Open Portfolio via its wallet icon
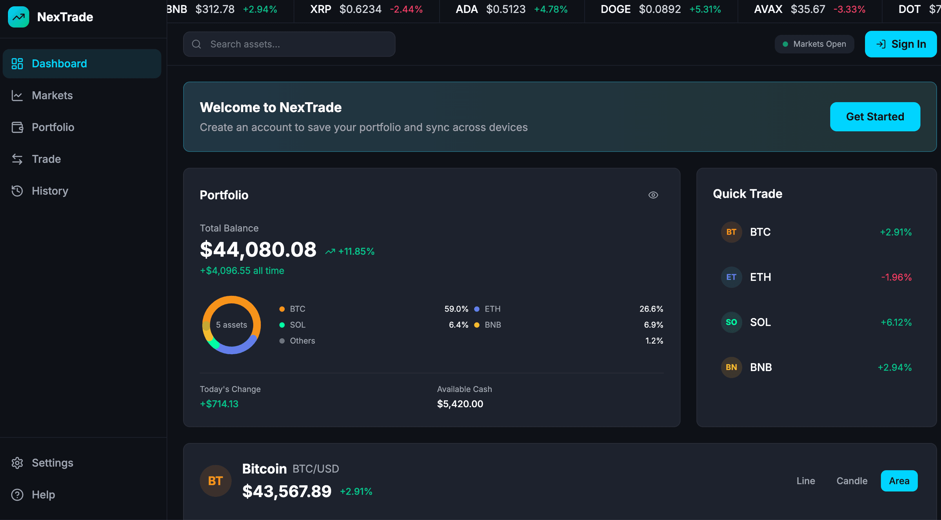Viewport: 941px width, 520px height. 17,127
